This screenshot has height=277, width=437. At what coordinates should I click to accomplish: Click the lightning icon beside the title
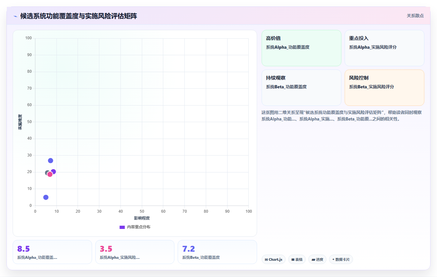[x=15, y=16]
